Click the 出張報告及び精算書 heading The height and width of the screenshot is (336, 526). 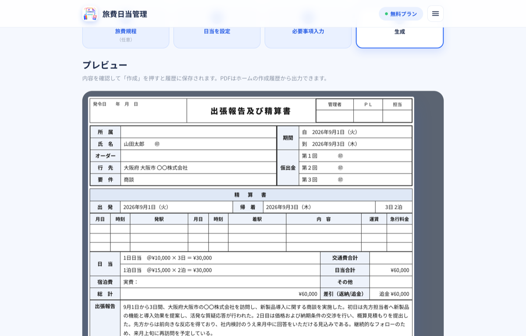[251, 111]
